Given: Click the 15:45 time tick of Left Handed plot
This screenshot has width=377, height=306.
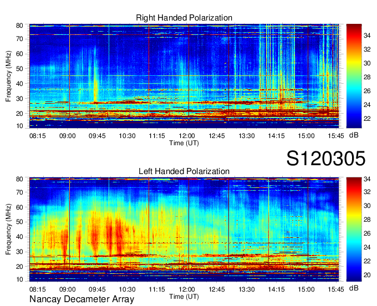Looking at the screenshot, I should 336,289.
